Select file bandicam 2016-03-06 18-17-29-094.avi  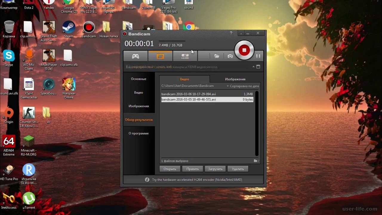coord(207,94)
